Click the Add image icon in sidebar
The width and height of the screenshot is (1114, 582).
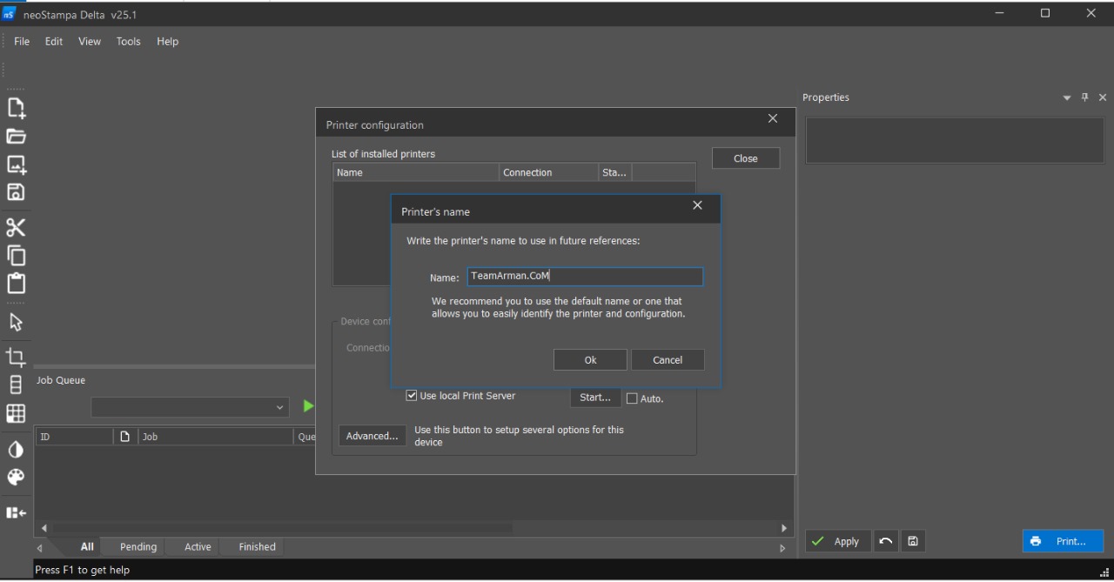coord(16,164)
